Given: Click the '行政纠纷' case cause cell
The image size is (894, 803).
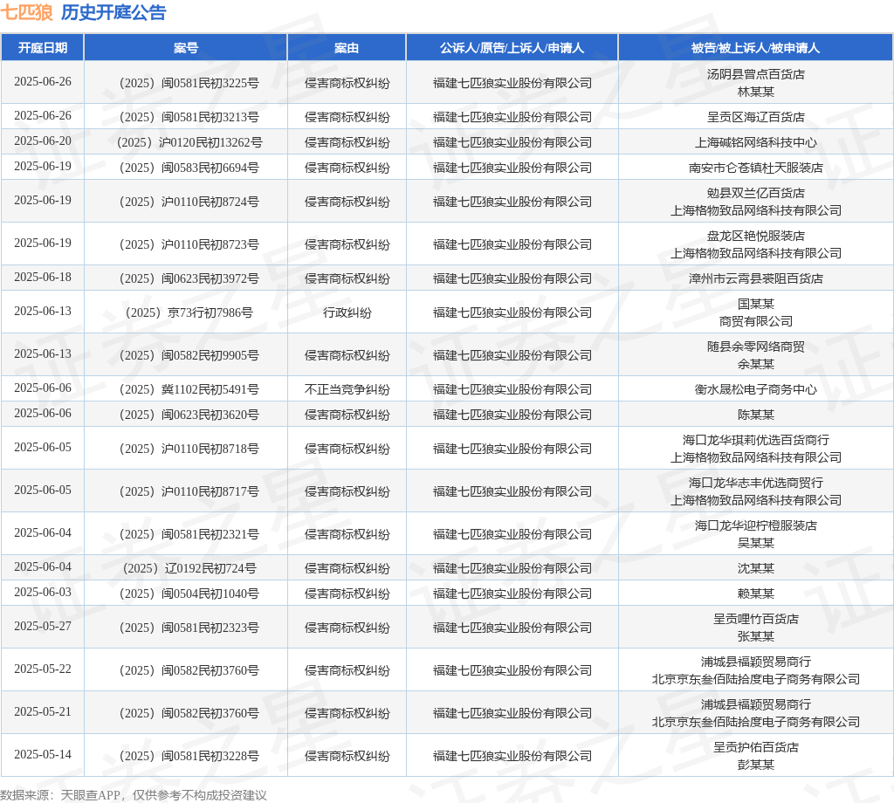Looking at the screenshot, I should [x=347, y=312].
